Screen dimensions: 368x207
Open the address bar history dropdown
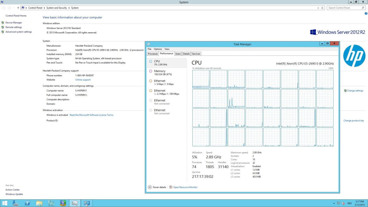(x=318, y=8)
